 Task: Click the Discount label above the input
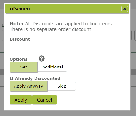coord(20,39)
